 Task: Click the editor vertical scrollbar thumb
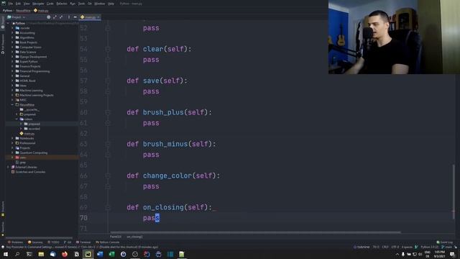point(454,191)
